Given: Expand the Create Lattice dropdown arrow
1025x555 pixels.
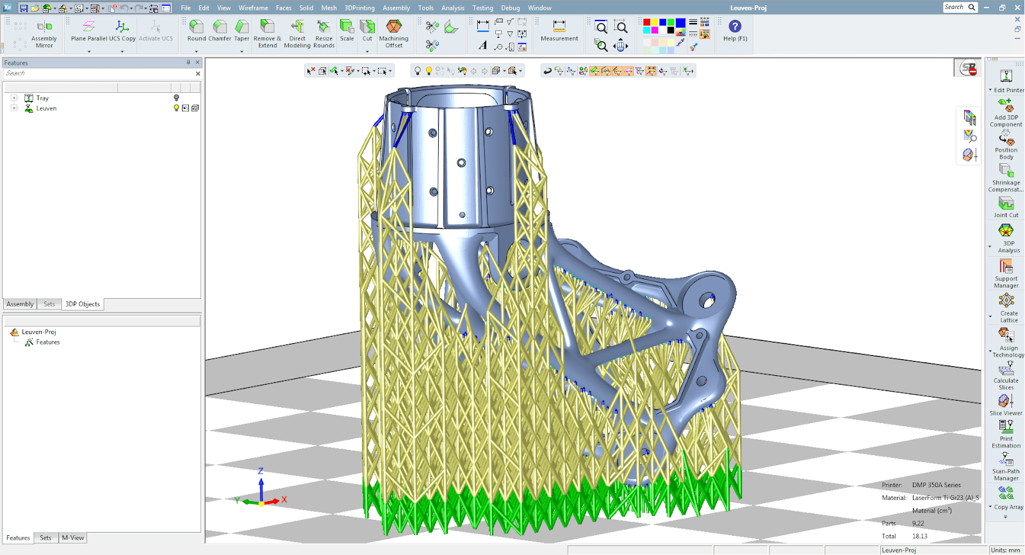Looking at the screenshot, I should point(990,316).
